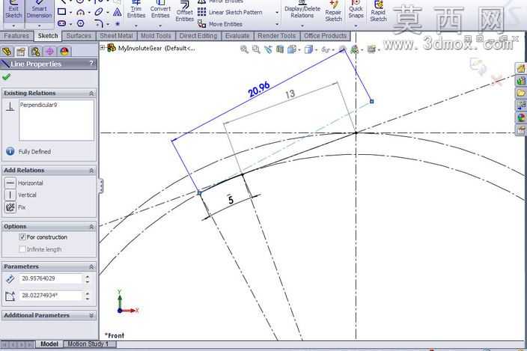
Task: Open the ConfigurationManager tab icon
Action: pyautogui.click(x=35, y=52)
